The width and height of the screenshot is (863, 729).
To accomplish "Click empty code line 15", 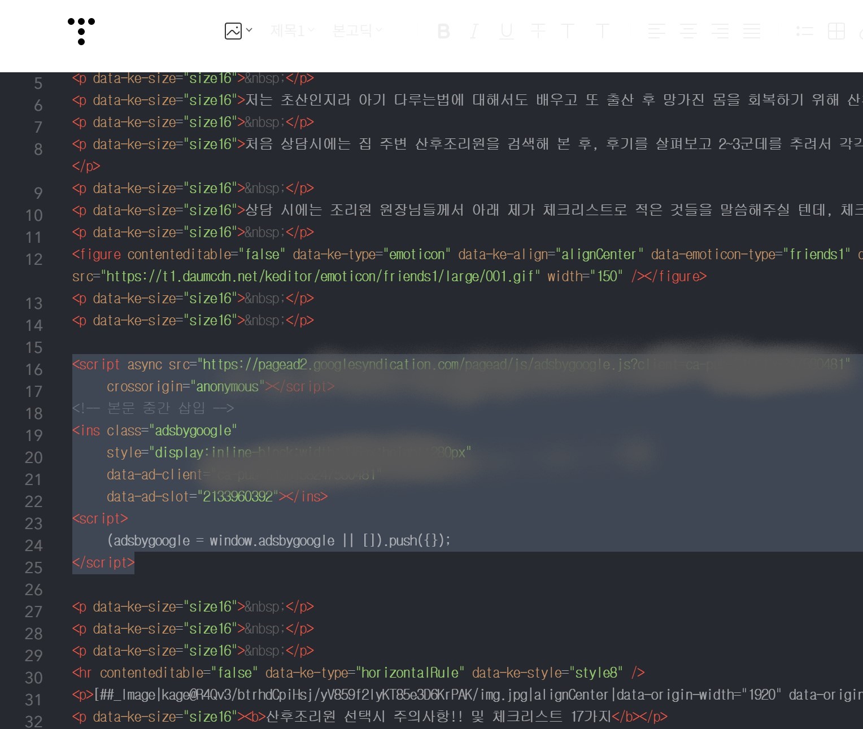I will (x=467, y=343).
